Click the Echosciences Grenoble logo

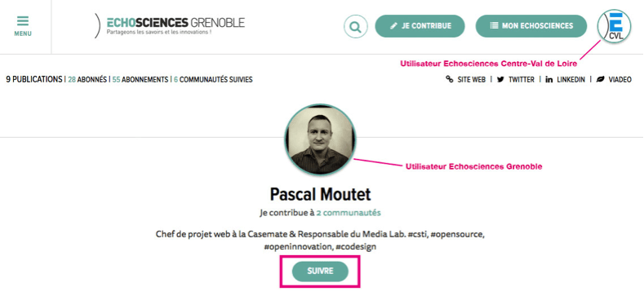(x=170, y=26)
